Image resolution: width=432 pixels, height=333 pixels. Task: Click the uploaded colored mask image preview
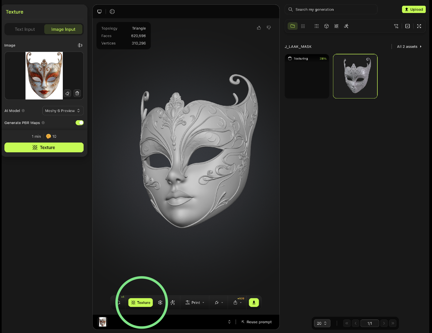[x=44, y=76]
